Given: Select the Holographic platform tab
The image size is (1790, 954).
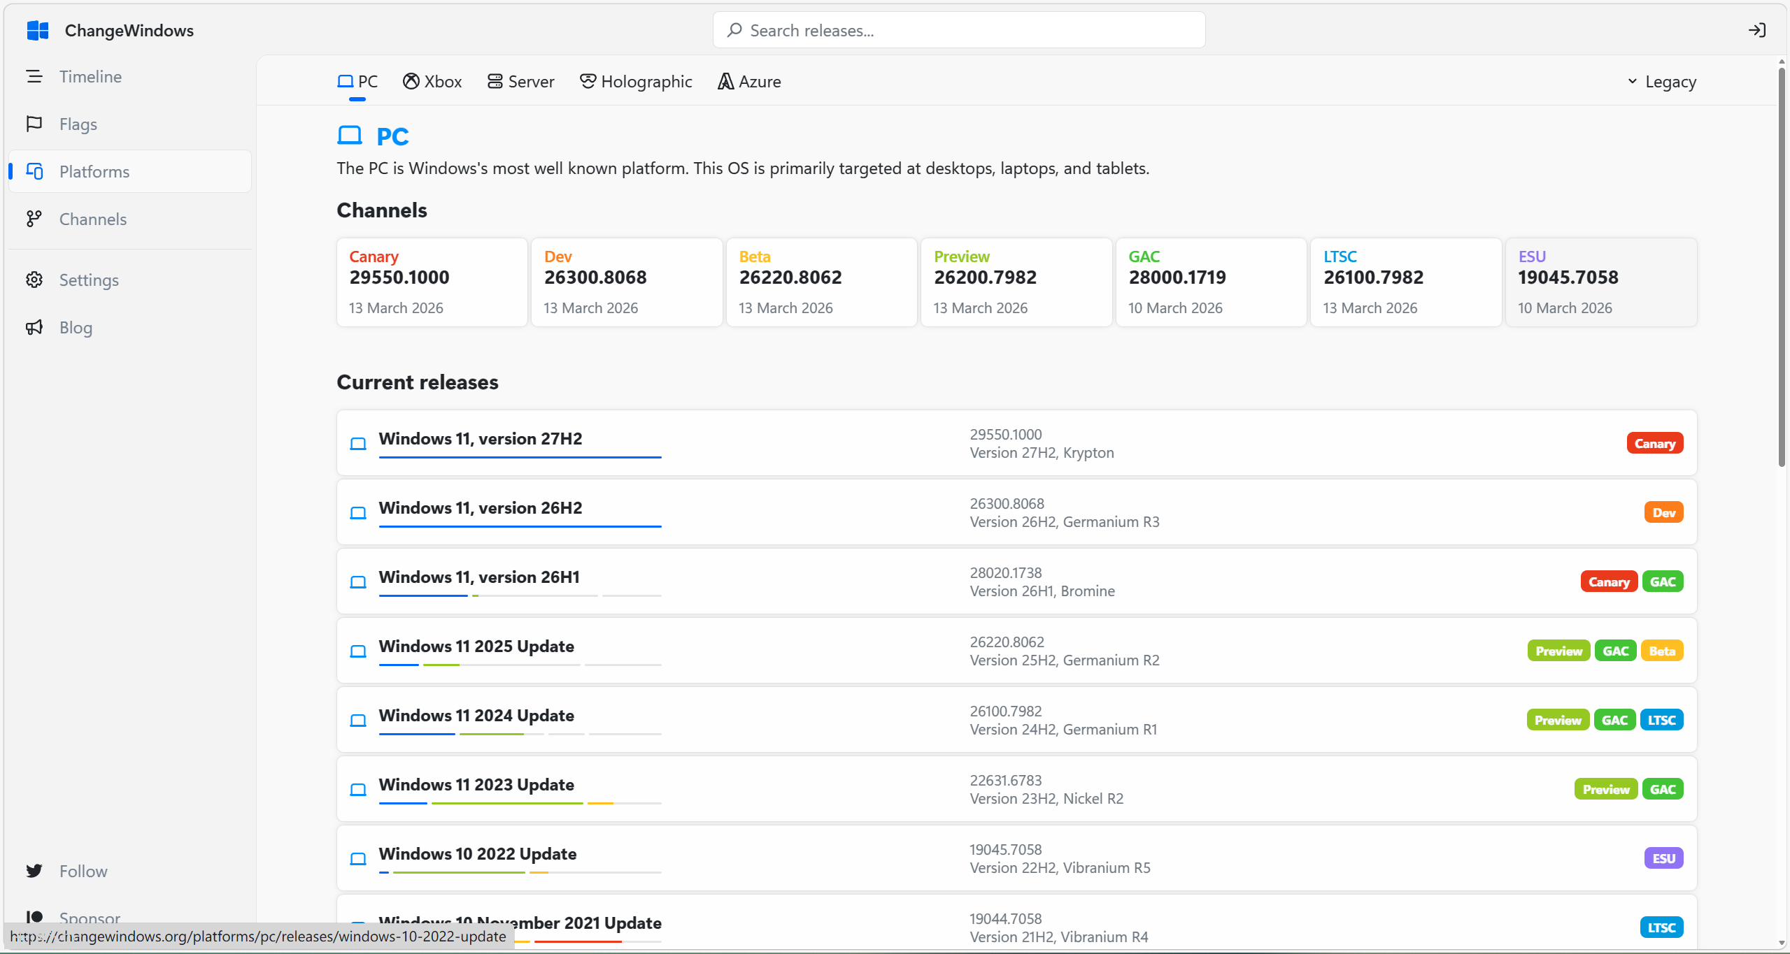Looking at the screenshot, I should coord(636,82).
